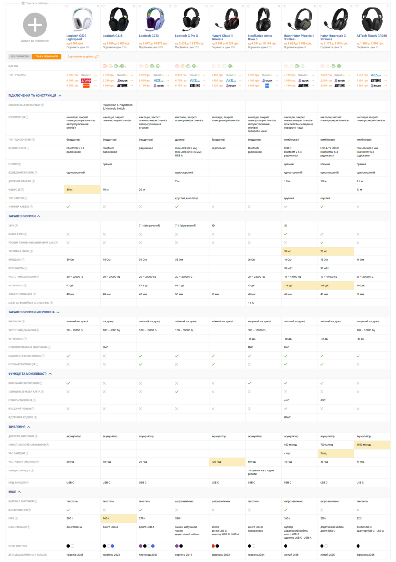Click the 165 г weight cell
This screenshot has height=562, width=396.
[x=119, y=519]
